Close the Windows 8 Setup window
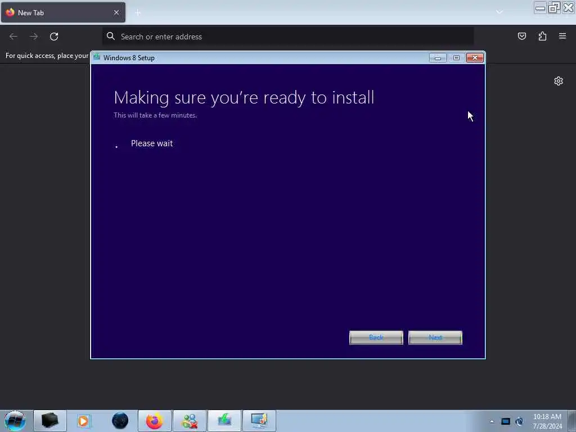The image size is (576, 432). point(475,58)
